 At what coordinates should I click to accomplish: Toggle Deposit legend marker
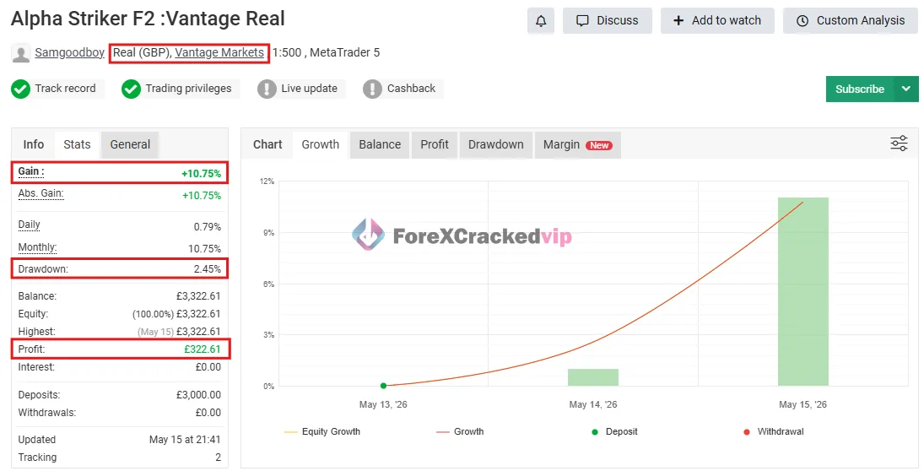coord(614,431)
